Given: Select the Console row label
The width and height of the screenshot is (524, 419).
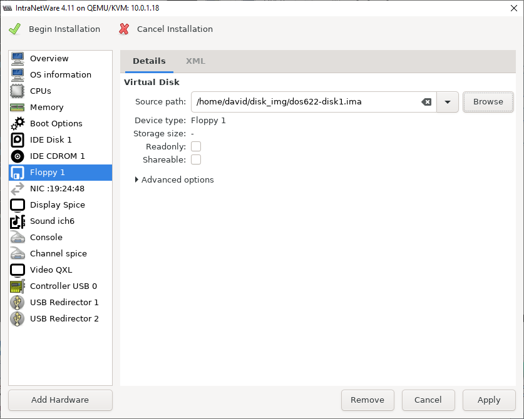Looking at the screenshot, I should click(46, 238).
